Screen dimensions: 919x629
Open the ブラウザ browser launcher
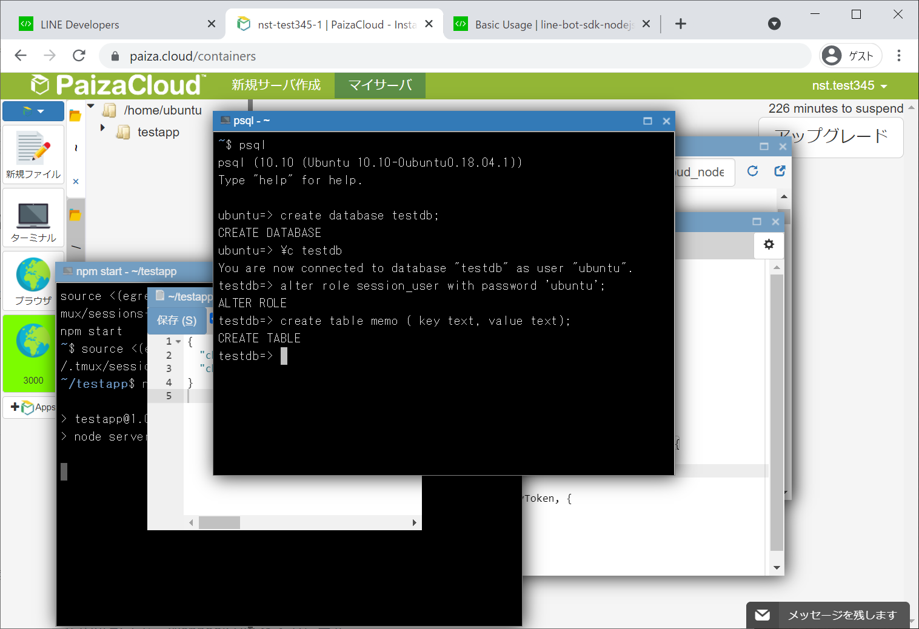[x=33, y=281]
